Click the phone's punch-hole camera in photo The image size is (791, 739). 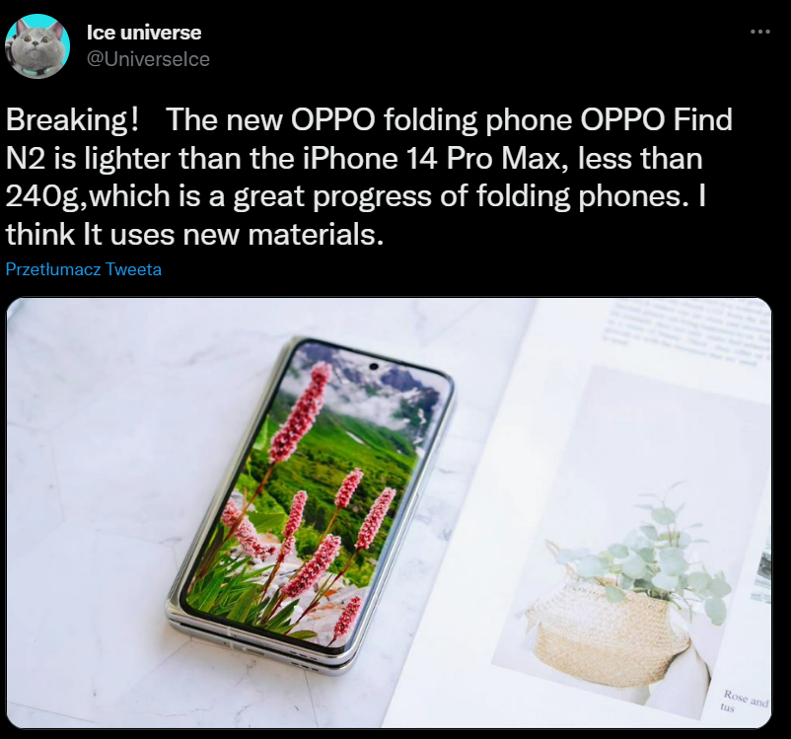[374, 366]
